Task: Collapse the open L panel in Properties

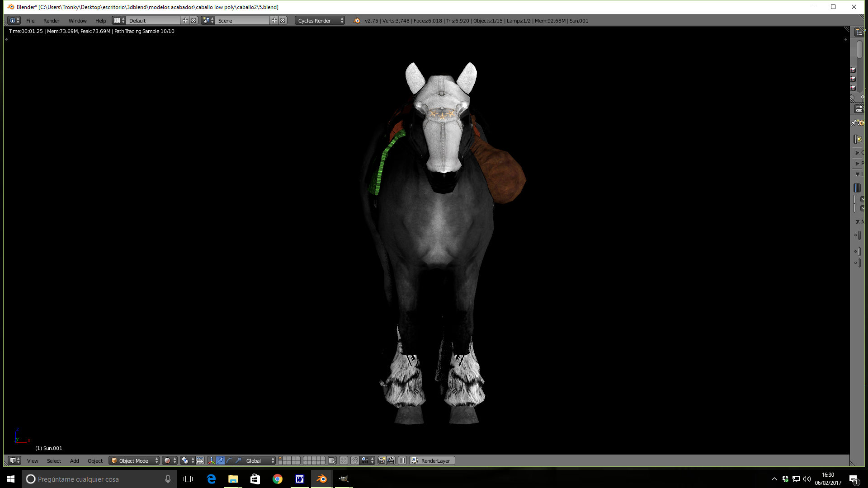Action: tap(859, 174)
